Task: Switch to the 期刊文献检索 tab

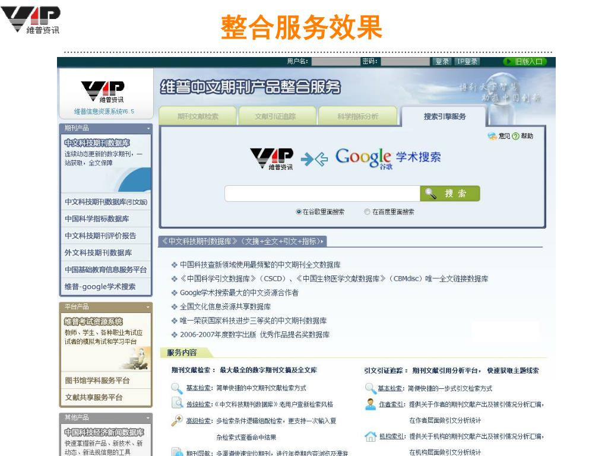Action: [x=198, y=116]
